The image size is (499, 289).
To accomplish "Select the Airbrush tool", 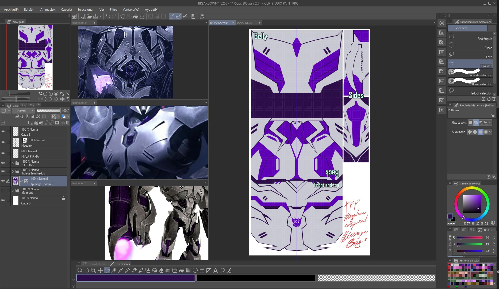I will coord(148,270).
